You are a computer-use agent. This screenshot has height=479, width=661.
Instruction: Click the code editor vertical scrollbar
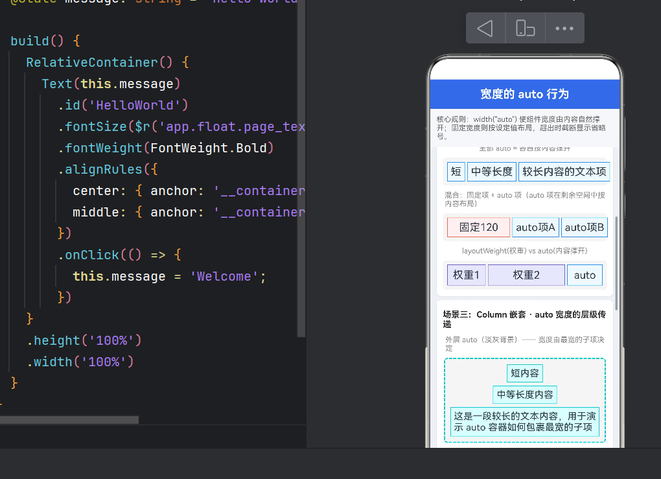coord(301,169)
